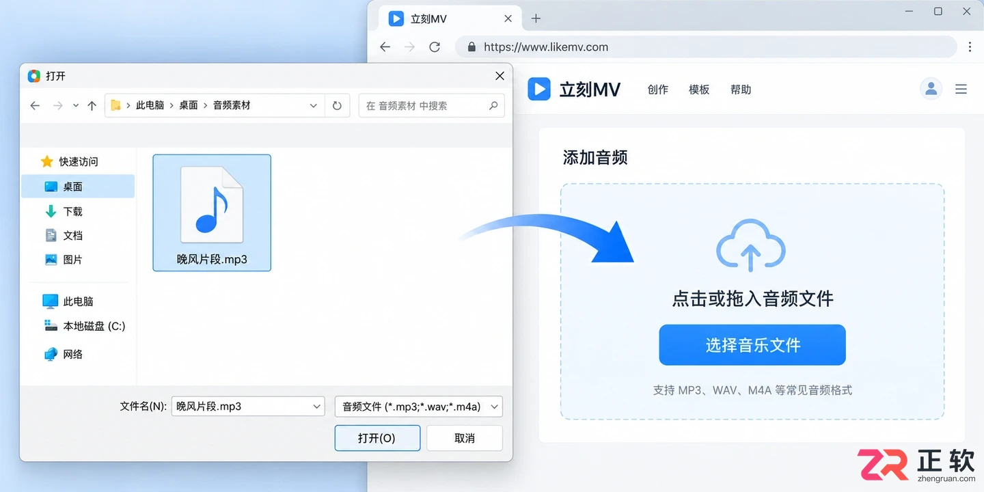Expand the 文件名 dropdown arrow
The image size is (984, 492).
[x=317, y=407]
